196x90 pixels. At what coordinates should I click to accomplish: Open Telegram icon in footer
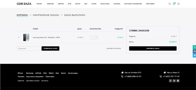178,81
